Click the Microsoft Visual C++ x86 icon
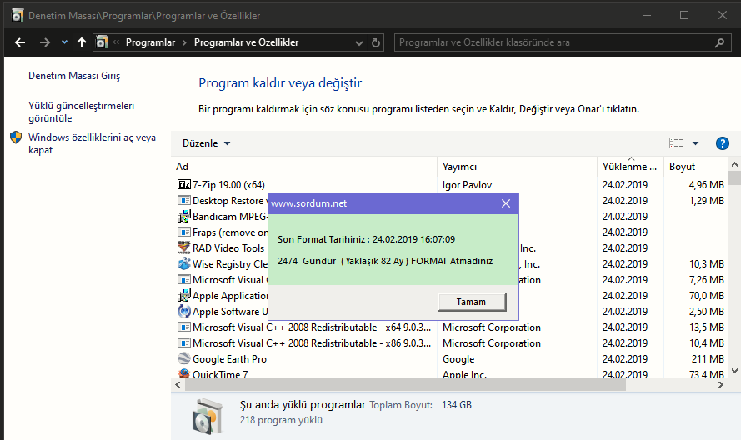 (x=184, y=342)
